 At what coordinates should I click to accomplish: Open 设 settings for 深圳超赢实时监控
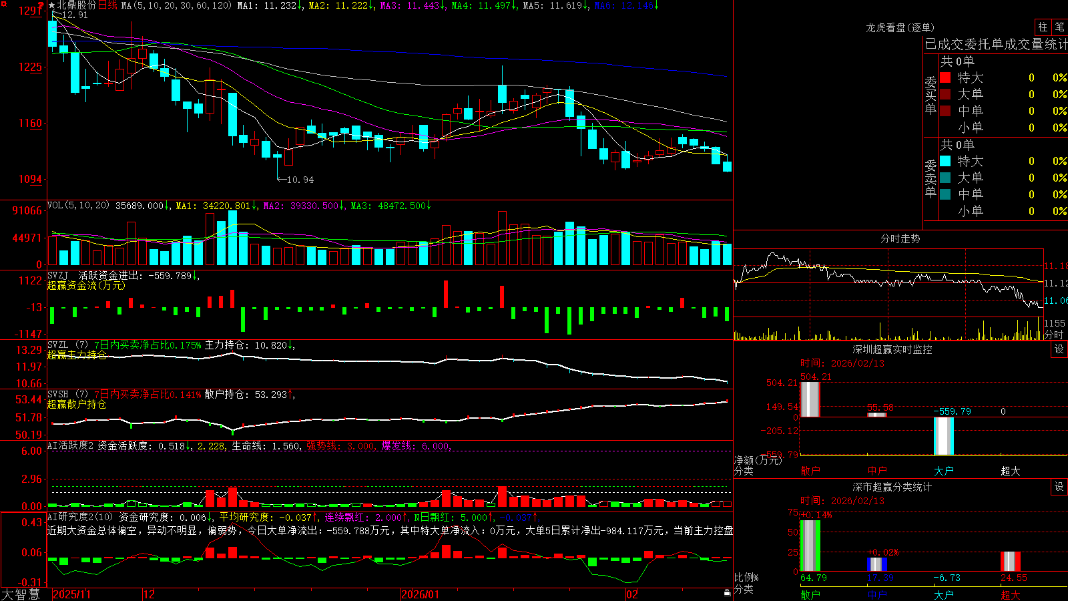click(1059, 349)
